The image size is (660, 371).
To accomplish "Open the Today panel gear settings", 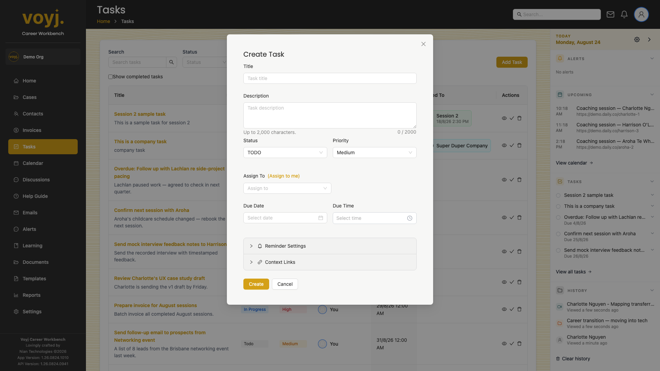I will tap(637, 40).
